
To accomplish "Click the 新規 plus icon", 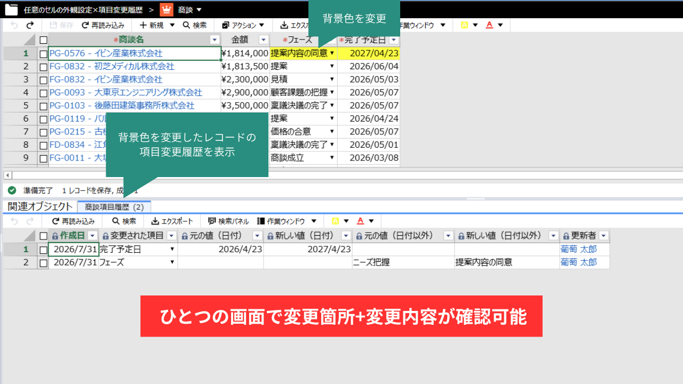I will point(143,25).
